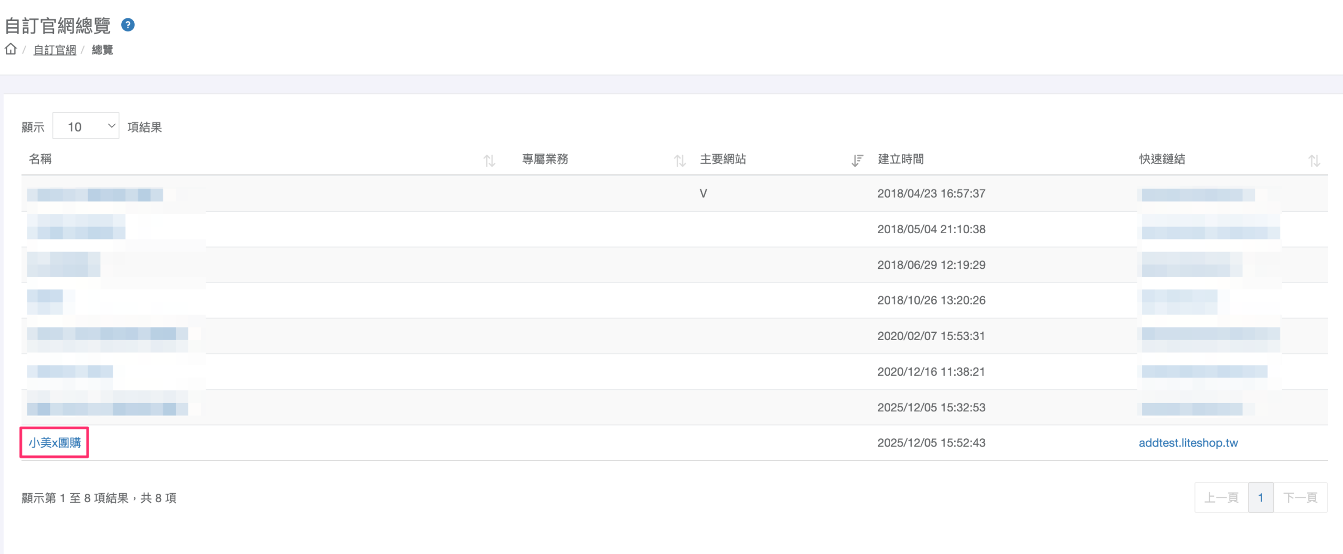Click the blue help question mark icon
Viewport: 1343px width, 554px height.
click(127, 25)
